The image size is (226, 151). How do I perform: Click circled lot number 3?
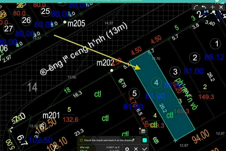click(175, 72)
